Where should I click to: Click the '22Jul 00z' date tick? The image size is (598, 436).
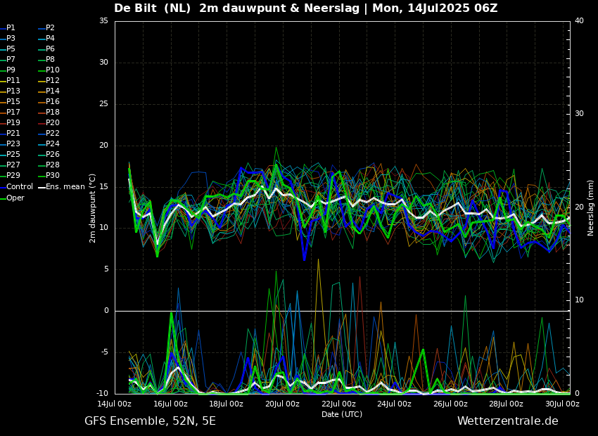coord(338,404)
